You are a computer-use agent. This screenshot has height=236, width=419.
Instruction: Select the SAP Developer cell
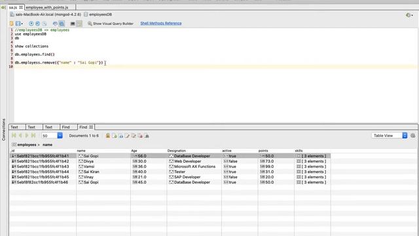(x=194, y=177)
